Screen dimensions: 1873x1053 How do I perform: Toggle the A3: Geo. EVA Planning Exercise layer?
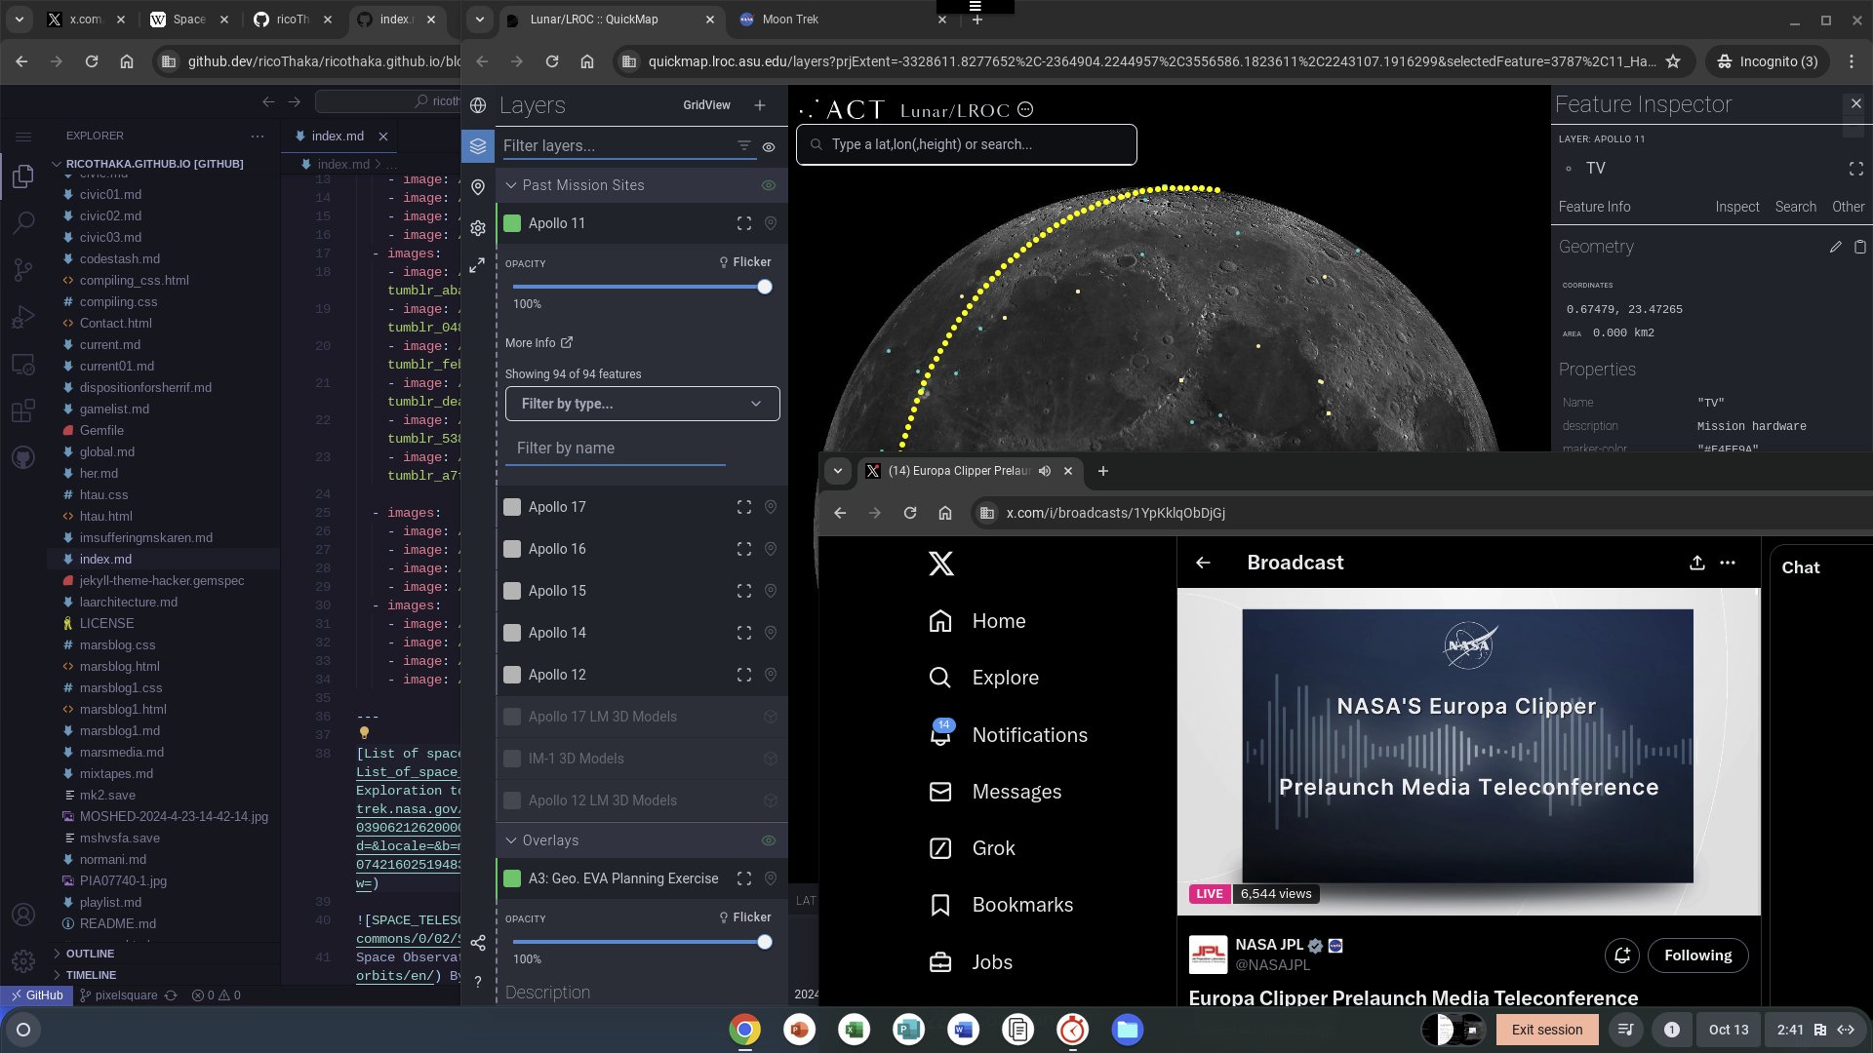(512, 878)
